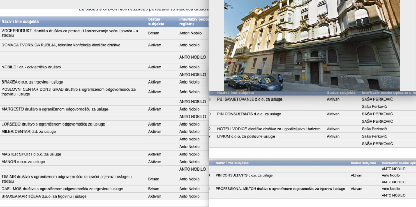The image size is (416, 207).
Task: Click SAŠA PERKOVIĆ in PBI SAVJETOVANJE row
Action: pyautogui.click(x=377, y=99)
